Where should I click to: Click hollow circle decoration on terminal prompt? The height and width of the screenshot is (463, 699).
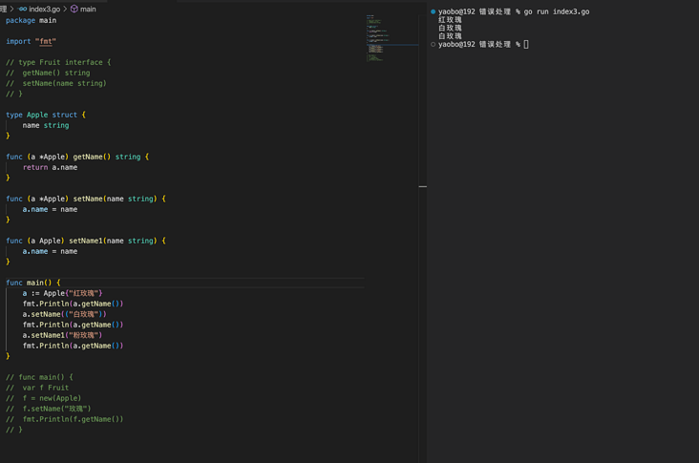click(x=433, y=44)
